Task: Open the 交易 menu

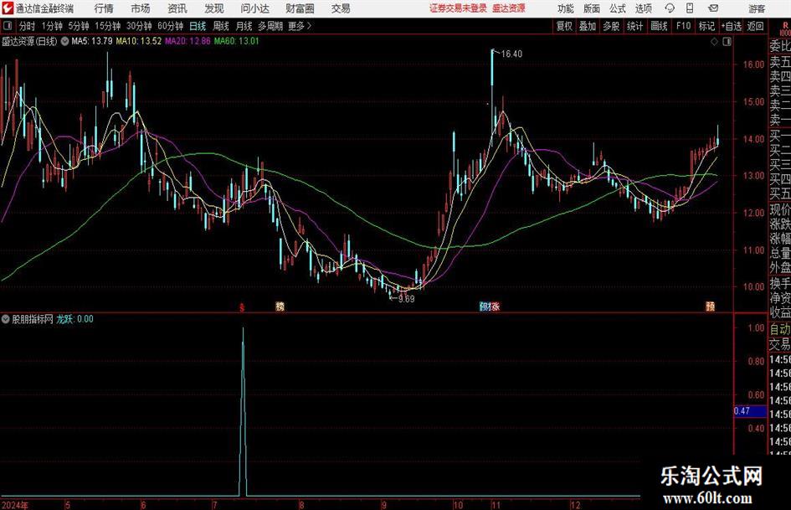Action: [341, 8]
